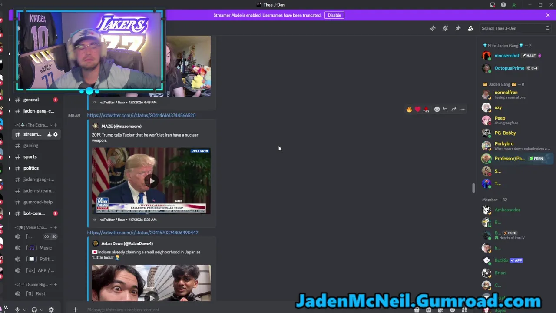Deafen with the headphones icon
The image size is (556, 313).
click(x=34, y=310)
